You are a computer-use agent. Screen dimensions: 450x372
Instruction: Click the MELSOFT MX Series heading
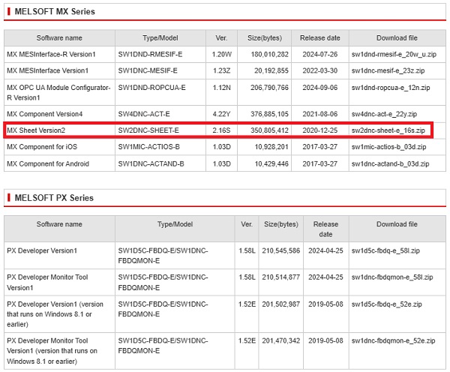55,11
